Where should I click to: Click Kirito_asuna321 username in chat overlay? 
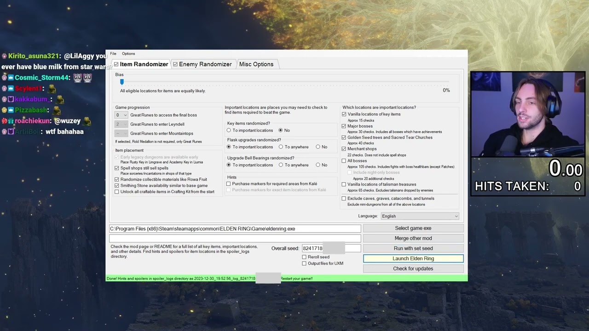click(x=34, y=56)
